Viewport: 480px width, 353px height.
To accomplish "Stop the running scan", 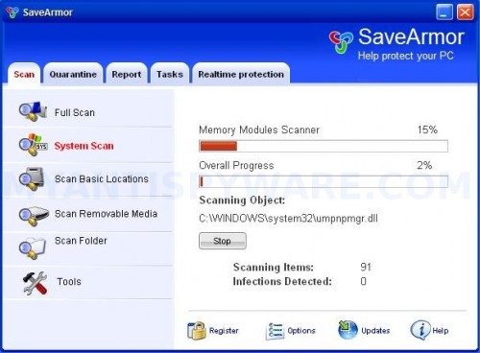I will pos(223,241).
